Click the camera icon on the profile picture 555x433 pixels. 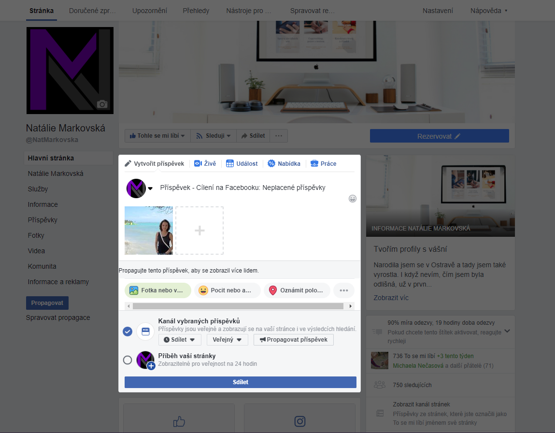point(102,104)
